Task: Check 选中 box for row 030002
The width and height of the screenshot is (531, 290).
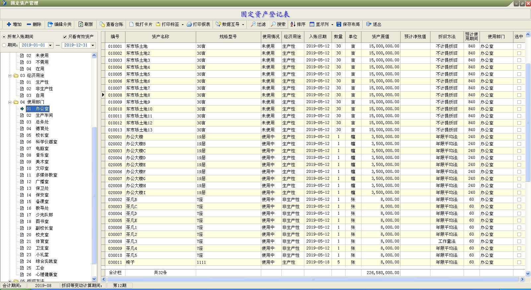Action: pyautogui.click(x=519, y=199)
